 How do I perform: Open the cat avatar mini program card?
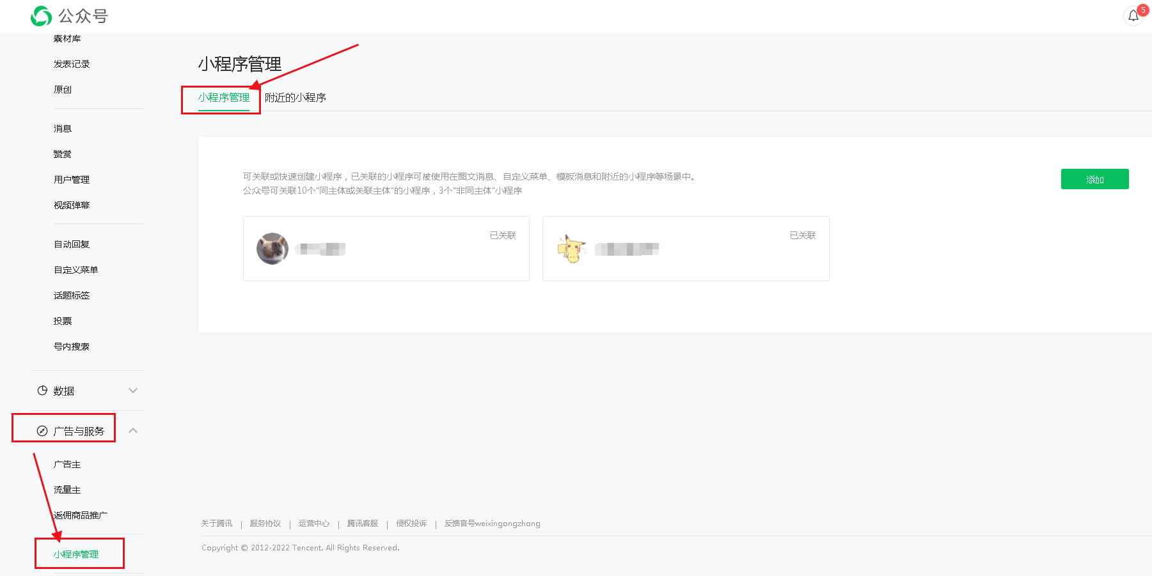click(386, 249)
